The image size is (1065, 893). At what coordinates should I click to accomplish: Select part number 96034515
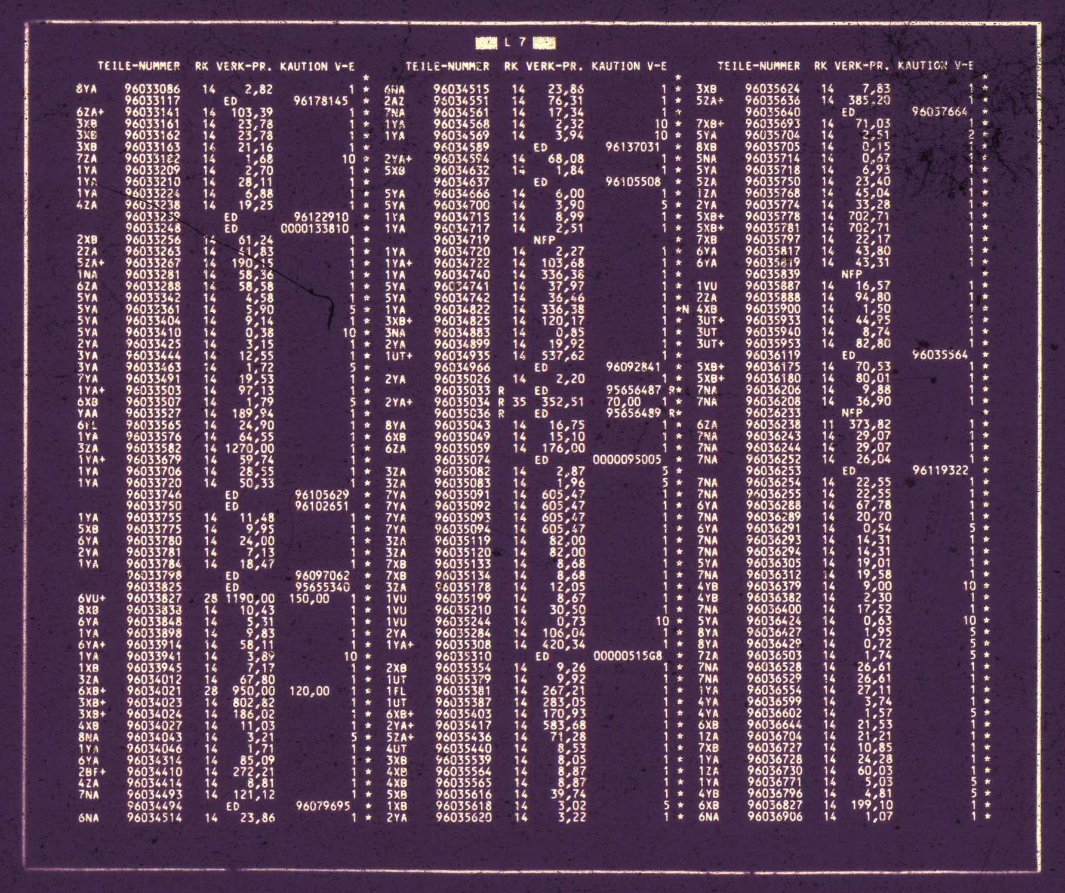click(461, 90)
